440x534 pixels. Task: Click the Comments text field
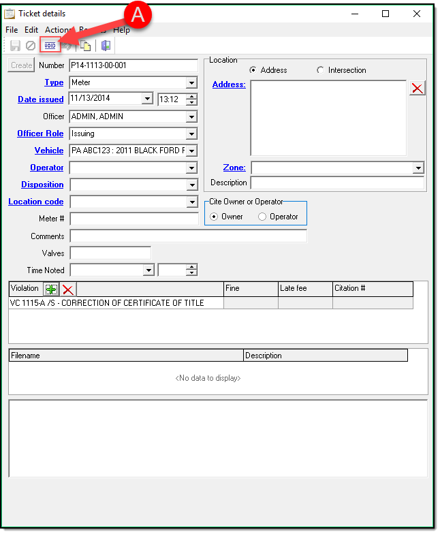(188, 236)
